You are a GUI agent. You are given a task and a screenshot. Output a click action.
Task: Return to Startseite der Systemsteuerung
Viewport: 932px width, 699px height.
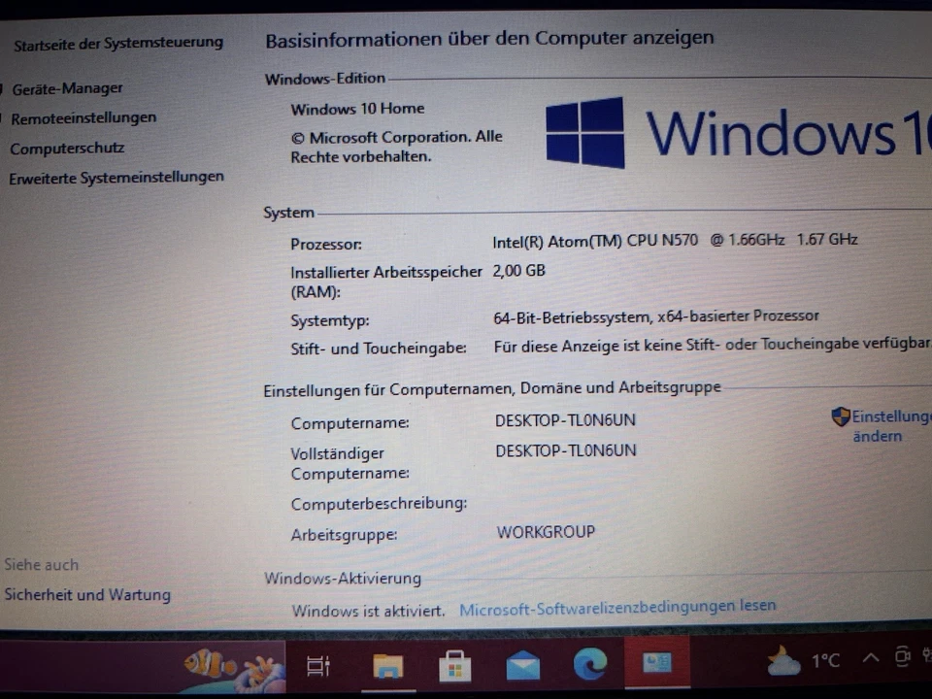(x=117, y=43)
